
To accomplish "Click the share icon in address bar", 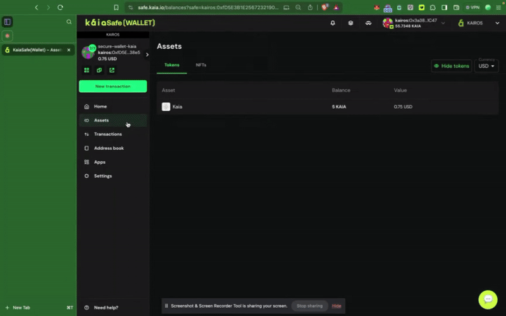I will (310, 7).
